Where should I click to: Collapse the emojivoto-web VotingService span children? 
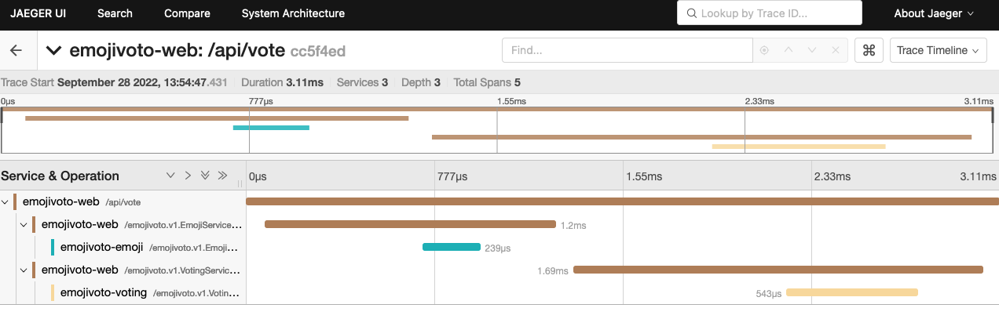tap(24, 270)
